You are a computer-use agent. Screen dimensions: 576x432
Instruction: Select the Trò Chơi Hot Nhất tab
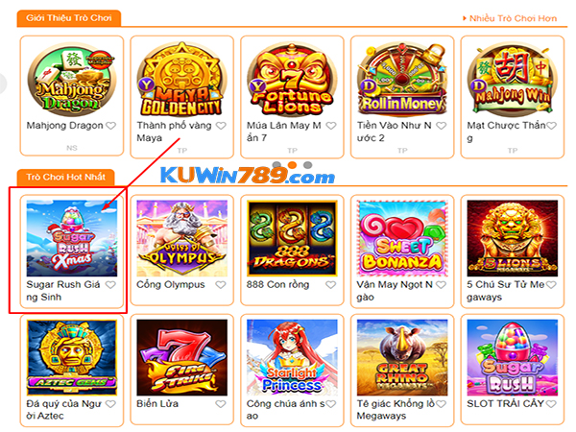point(65,177)
